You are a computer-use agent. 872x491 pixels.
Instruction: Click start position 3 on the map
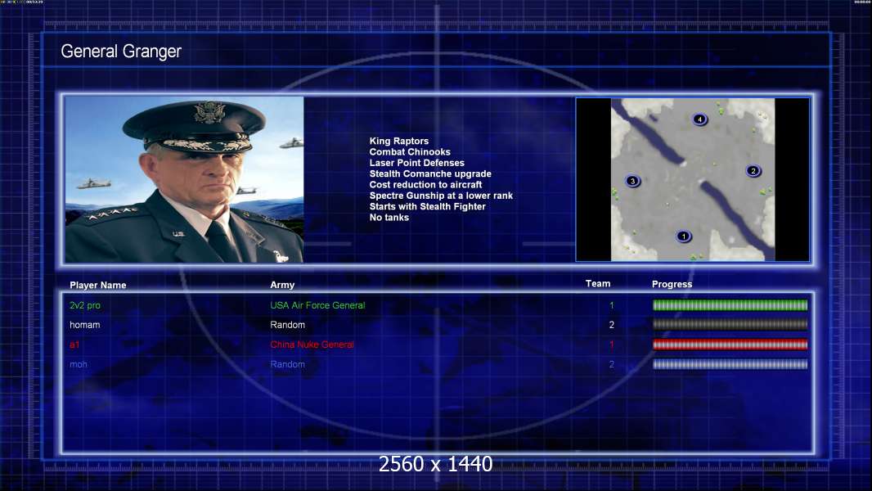(x=632, y=181)
